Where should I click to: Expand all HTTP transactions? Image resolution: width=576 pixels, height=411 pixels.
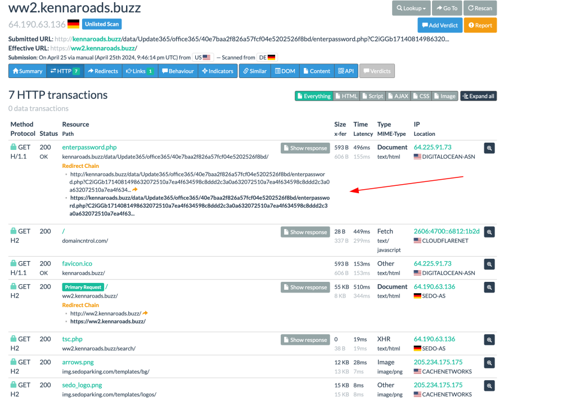(478, 96)
